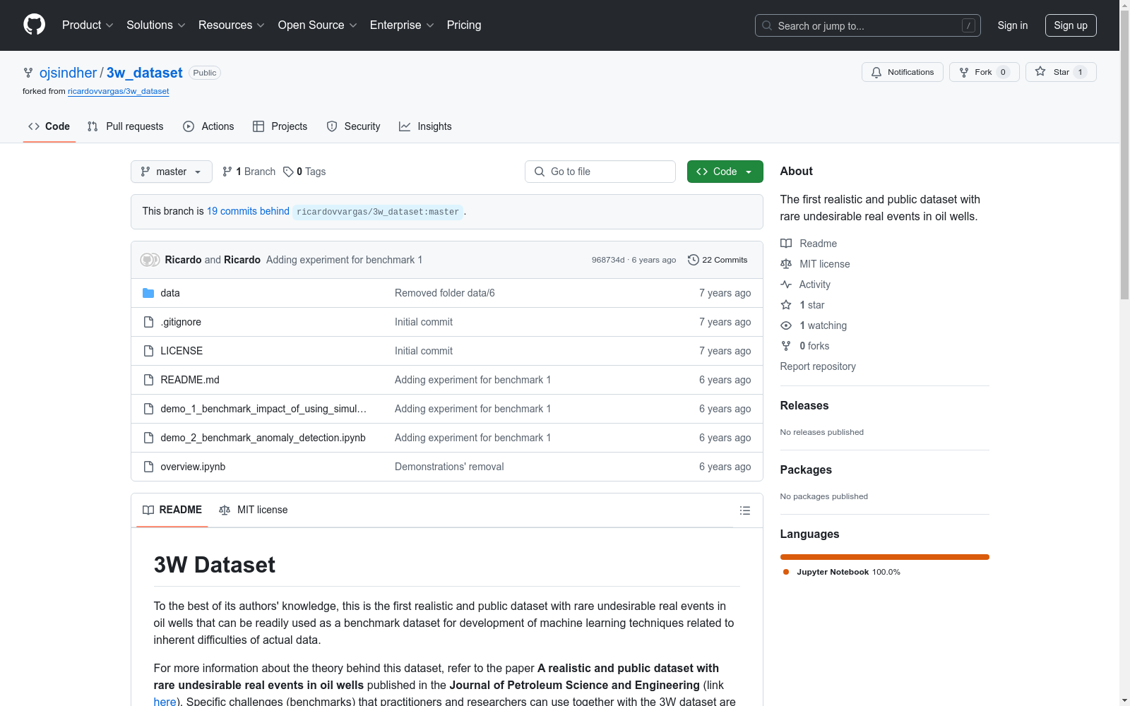Click the 'Demonstrations' removal' commit message
This screenshot has height=706, width=1130.
pyautogui.click(x=449, y=467)
